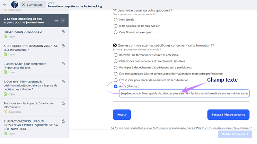
Task: Expand the 'Quelles sont vos attentes' question arrow
Action: (115, 45)
